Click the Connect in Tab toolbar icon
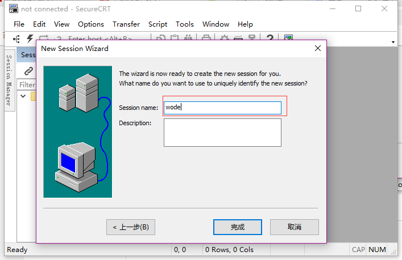Screen dimensions: 402x260 pos(44,37)
